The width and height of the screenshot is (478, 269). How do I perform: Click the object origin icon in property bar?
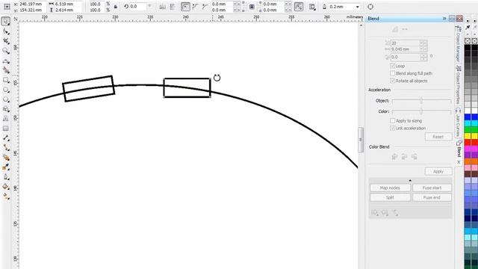point(7,7)
